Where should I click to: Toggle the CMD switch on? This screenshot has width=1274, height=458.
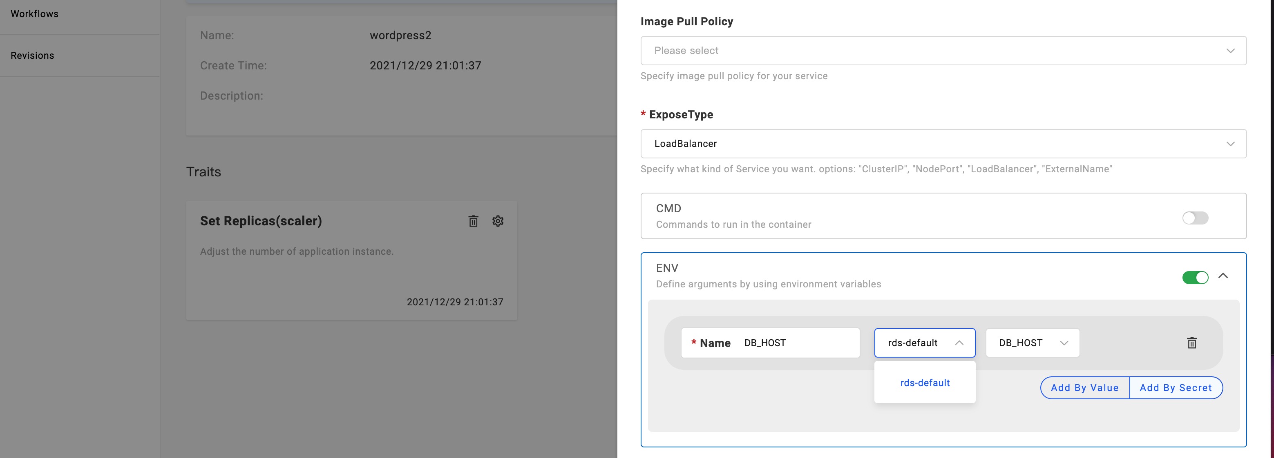click(1195, 218)
